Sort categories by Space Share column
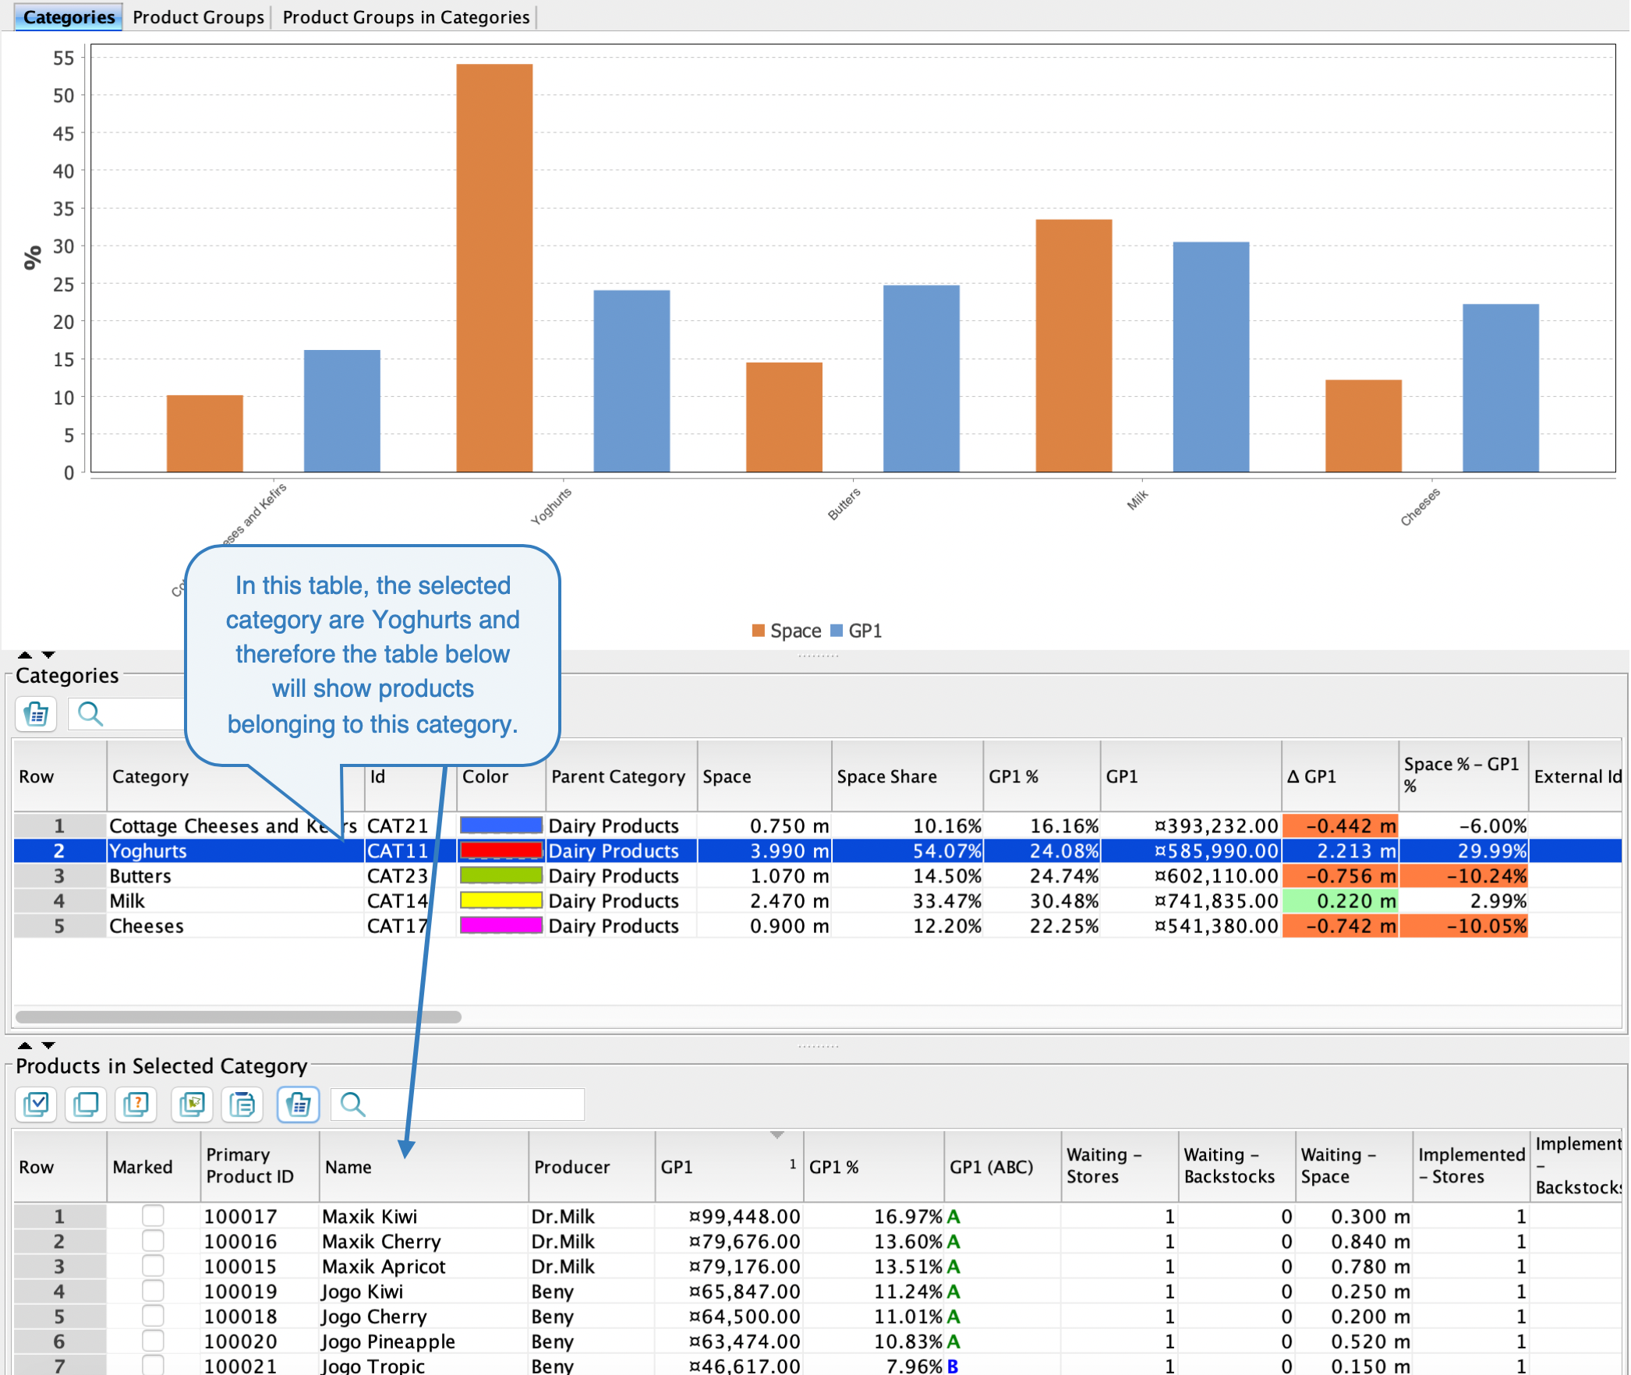This screenshot has width=1631, height=1375. point(907,776)
